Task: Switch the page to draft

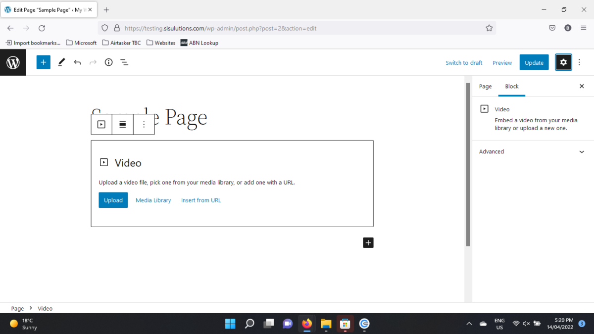Action: click(463, 62)
